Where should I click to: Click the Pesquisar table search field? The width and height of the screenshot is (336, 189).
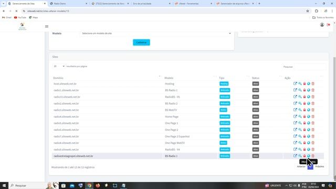point(310,67)
